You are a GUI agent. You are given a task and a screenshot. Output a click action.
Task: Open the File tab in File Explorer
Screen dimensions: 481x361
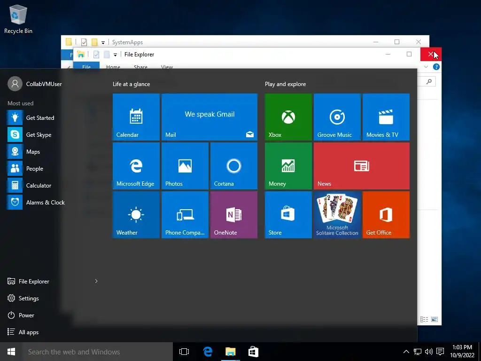pos(86,66)
